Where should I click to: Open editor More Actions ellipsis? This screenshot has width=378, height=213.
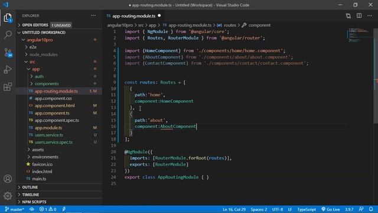[370, 16]
